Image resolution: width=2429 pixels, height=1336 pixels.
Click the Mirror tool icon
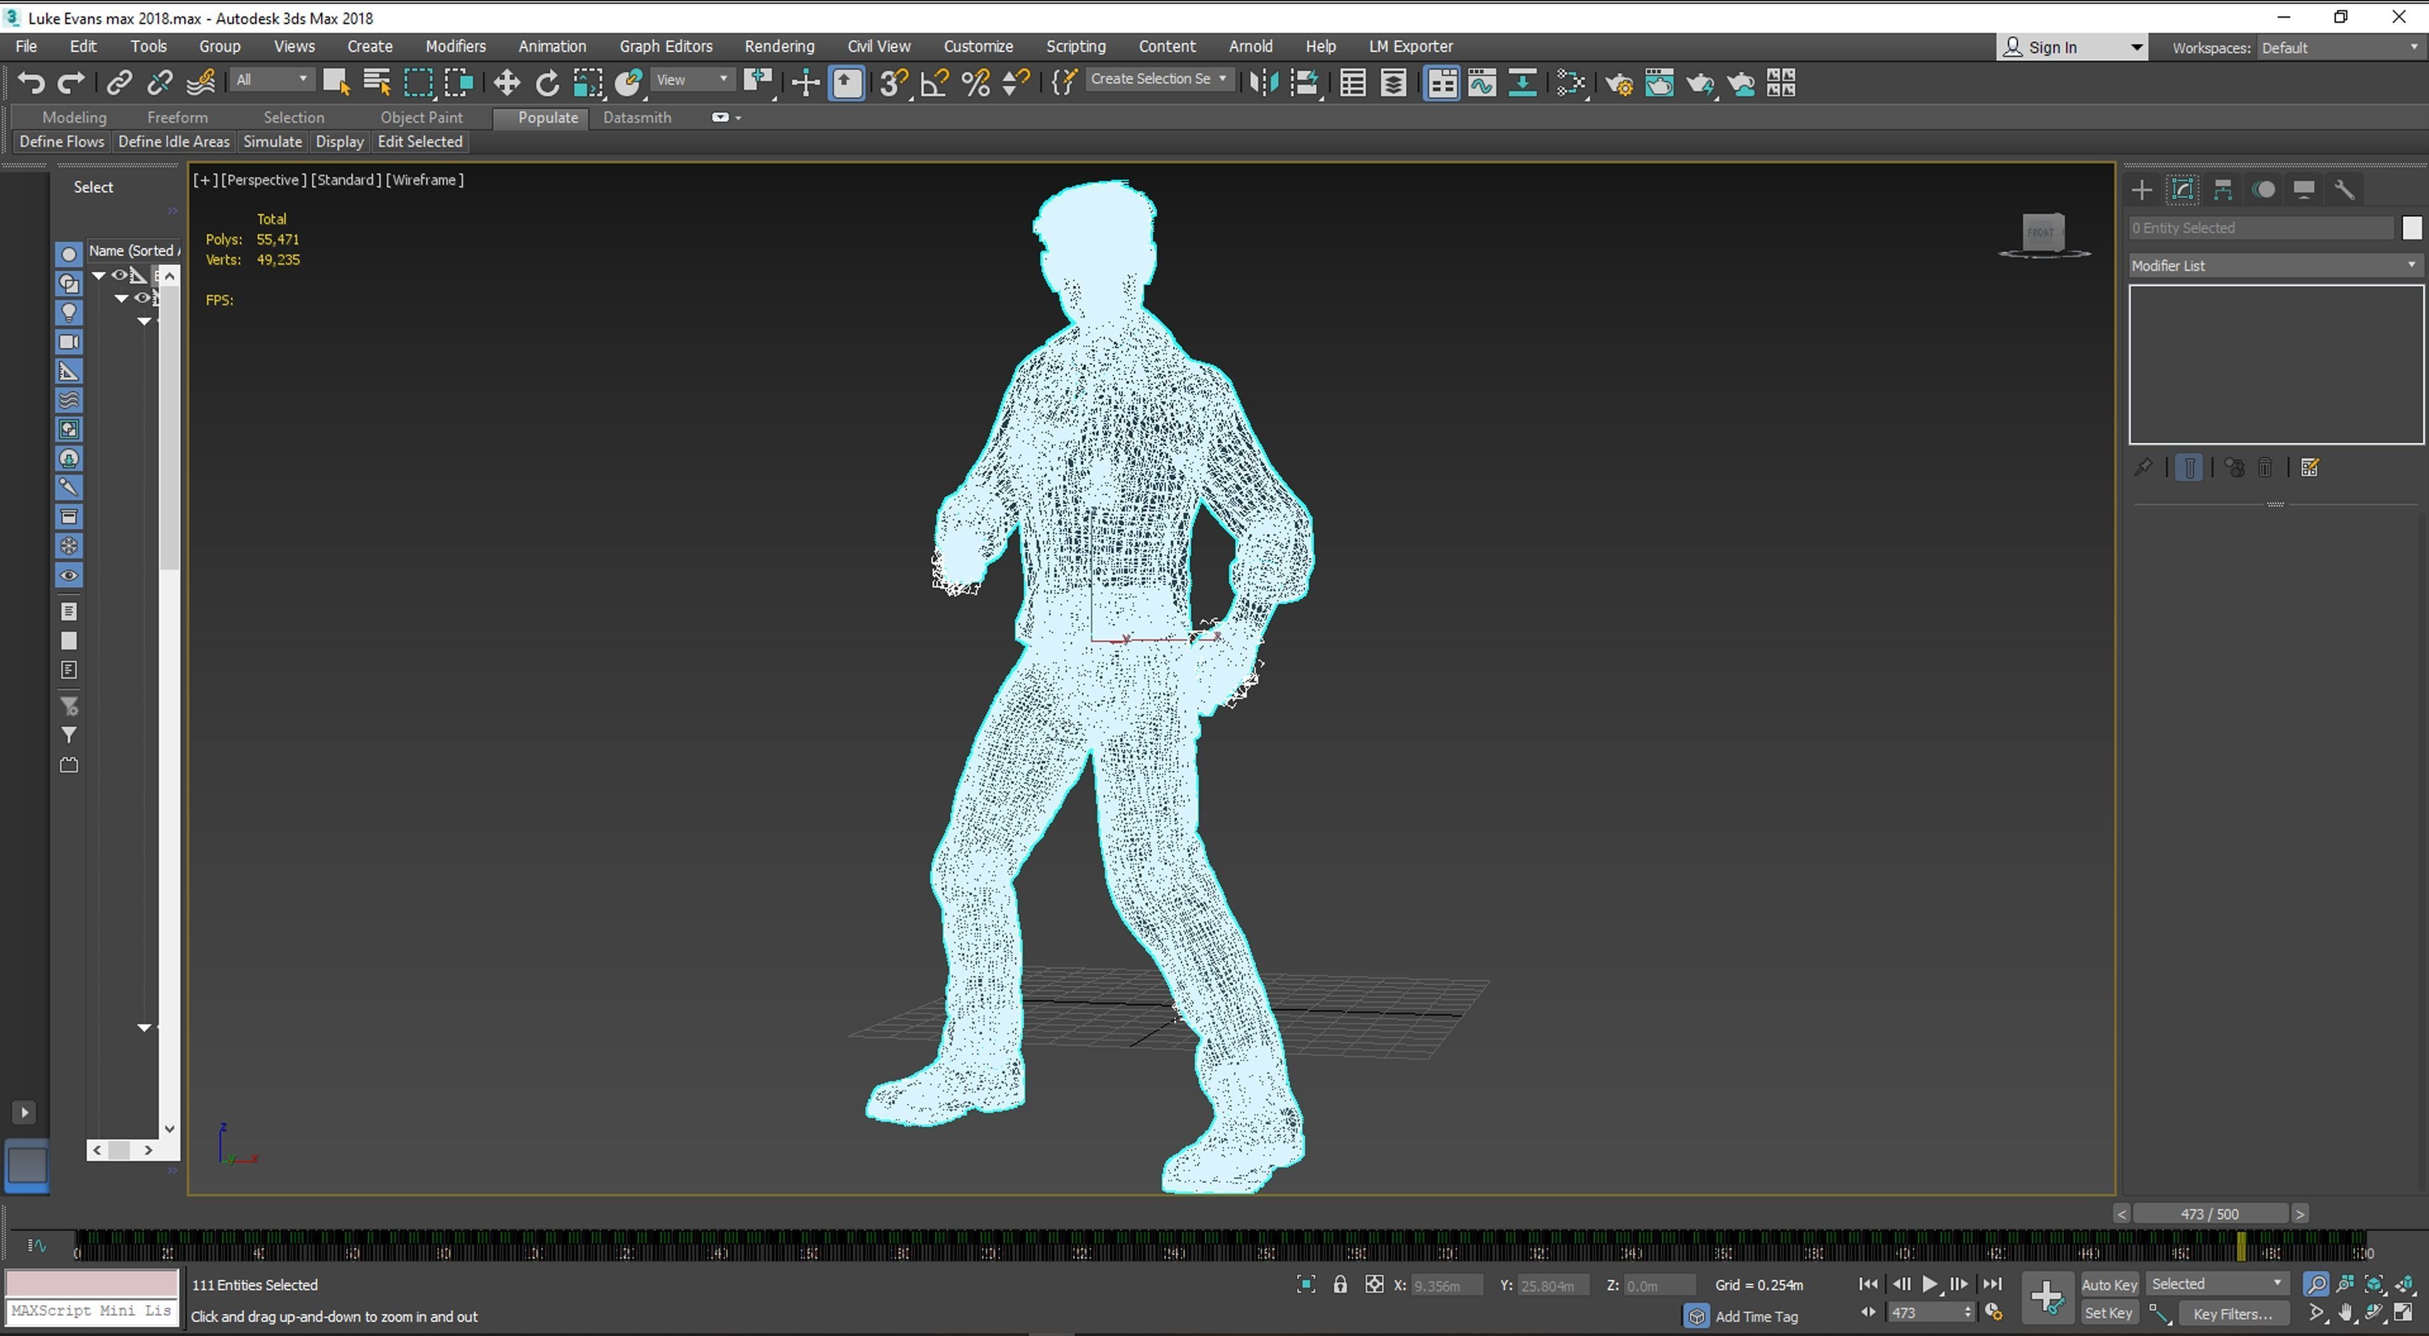[1264, 83]
